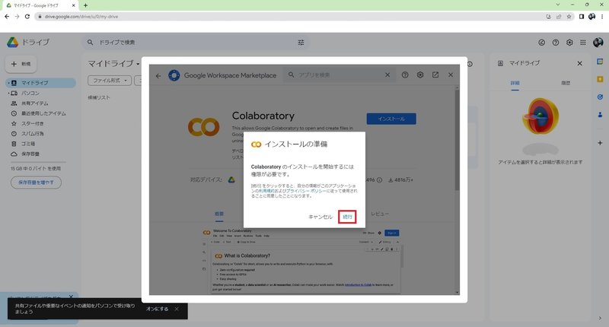Open the Google account avatar

598,43
